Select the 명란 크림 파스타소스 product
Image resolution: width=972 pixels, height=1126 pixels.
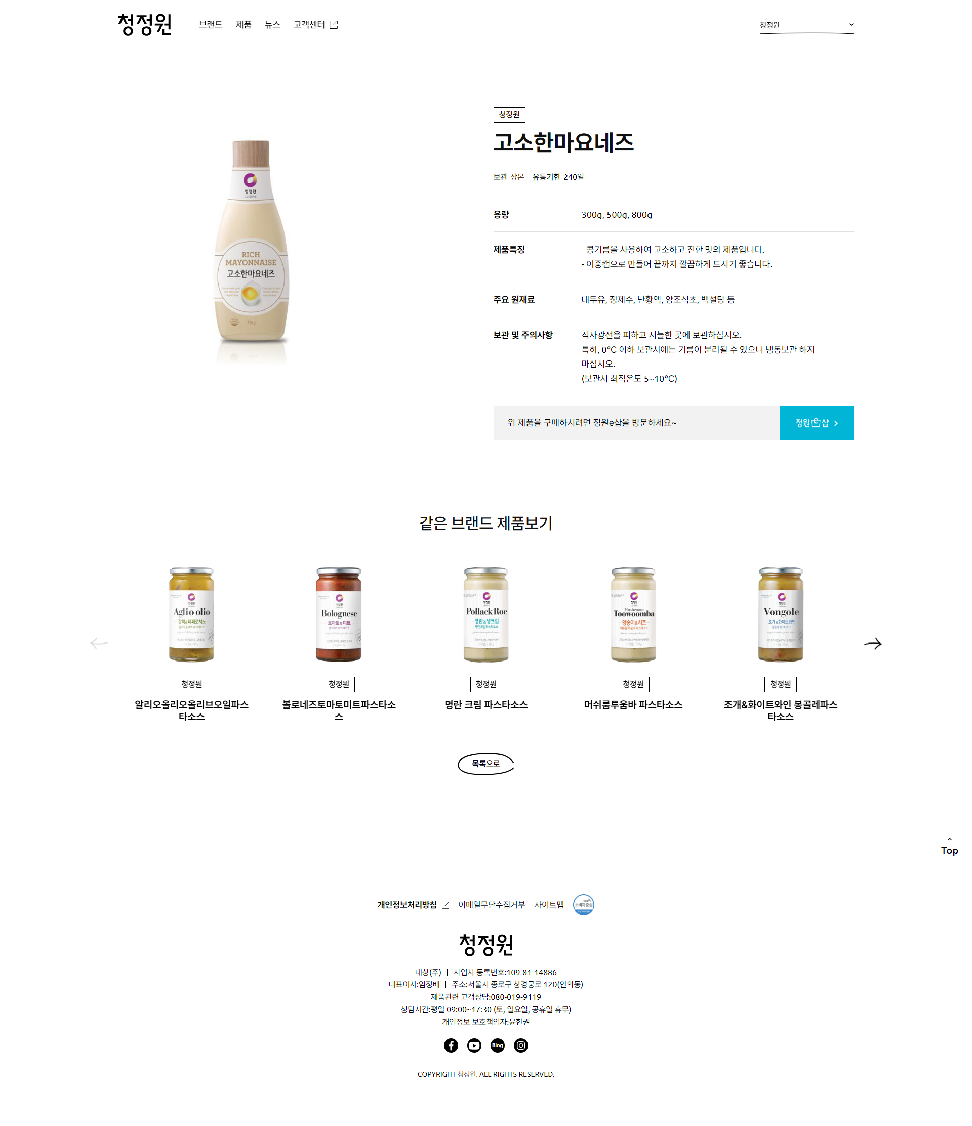click(x=485, y=704)
